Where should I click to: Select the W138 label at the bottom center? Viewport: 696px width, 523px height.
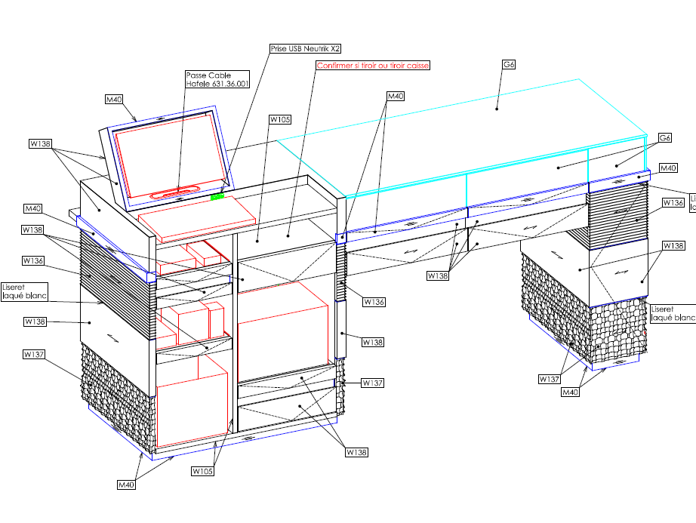pyautogui.click(x=356, y=452)
